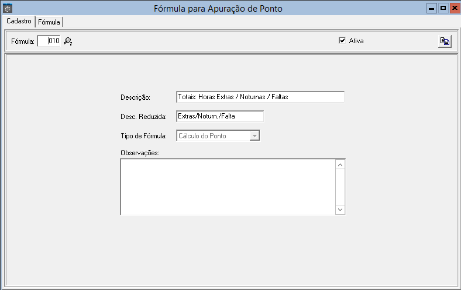Focus the Descrição text field

[260, 97]
